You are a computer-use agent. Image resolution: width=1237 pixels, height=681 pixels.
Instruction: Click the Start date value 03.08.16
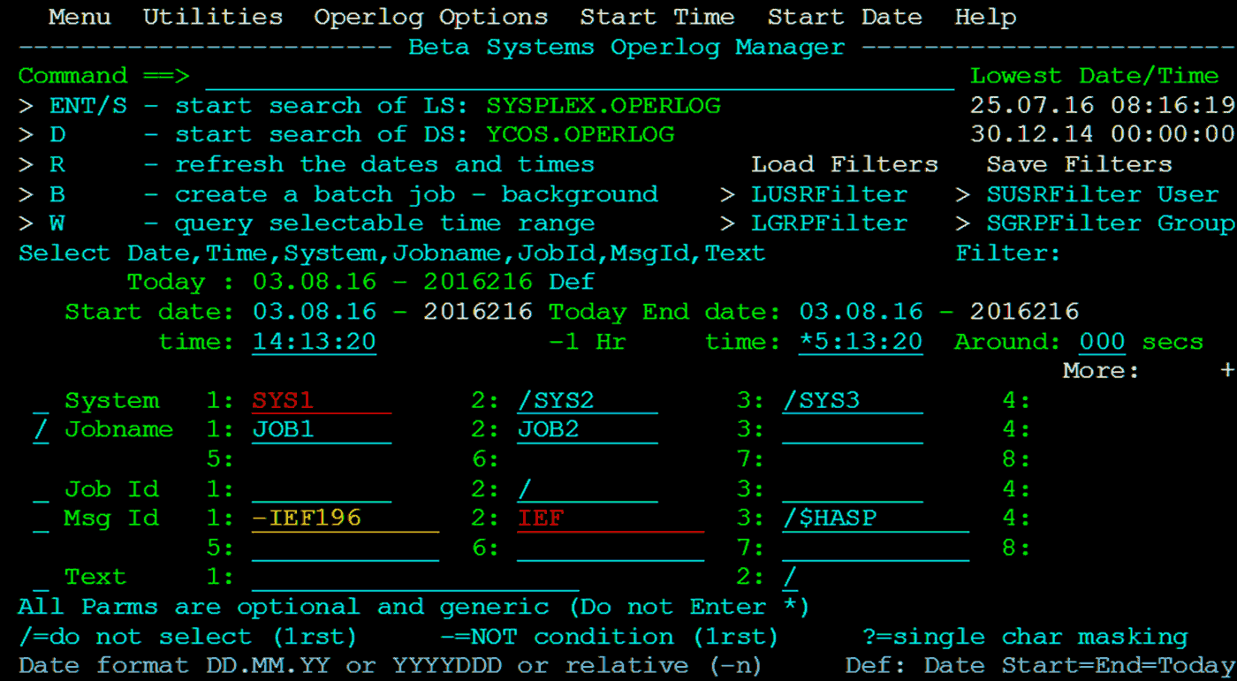pos(315,312)
